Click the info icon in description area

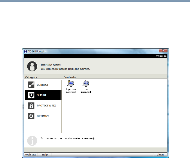pyautogui.click(x=32, y=141)
